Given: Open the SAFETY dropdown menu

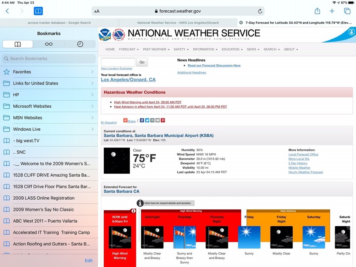Looking at the screenshot, I should [181, 49].
